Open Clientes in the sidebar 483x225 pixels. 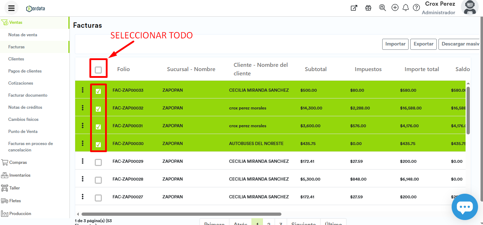tap(16, 59)
